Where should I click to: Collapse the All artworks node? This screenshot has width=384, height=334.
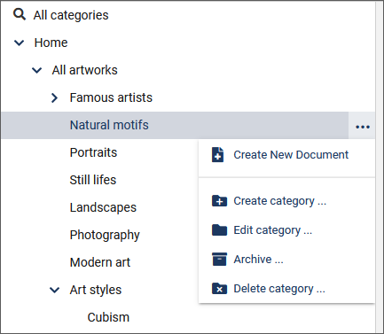37,70
